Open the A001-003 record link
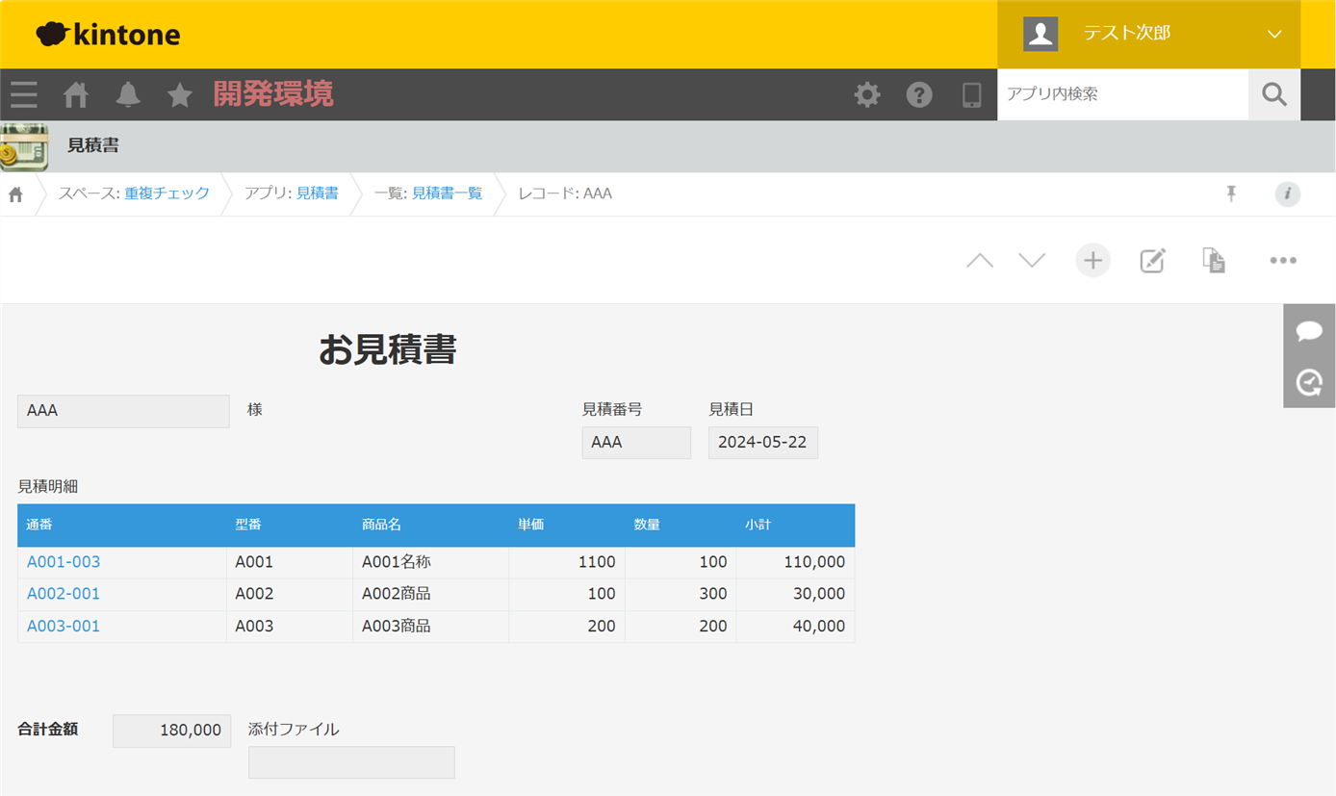The height and width of the screenshot is (796, 1336). coord(64,562)
